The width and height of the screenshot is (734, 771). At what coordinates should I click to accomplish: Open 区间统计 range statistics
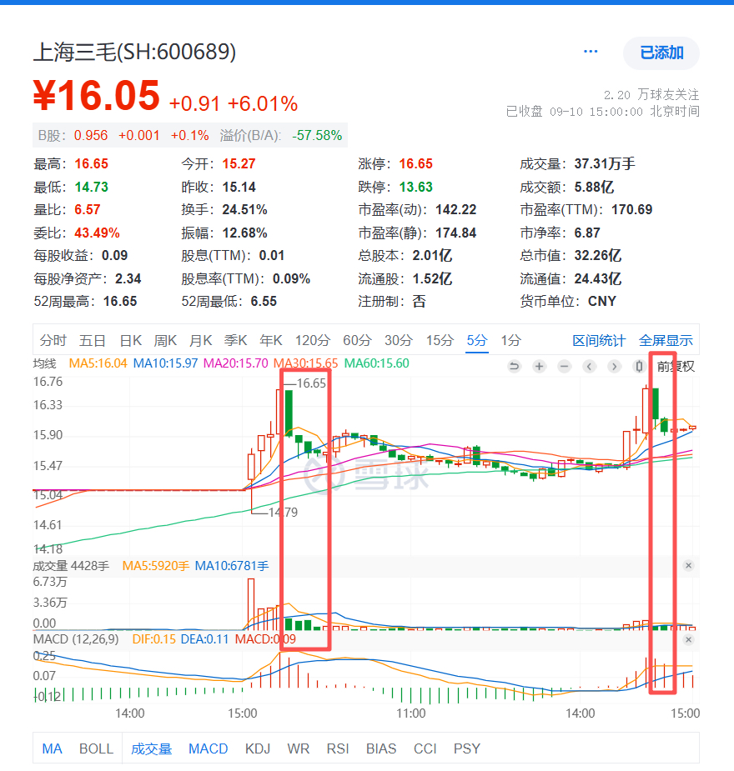tap(599, 340)
